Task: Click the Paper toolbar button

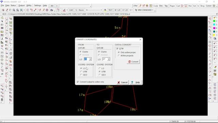Action: pos(172,6)
